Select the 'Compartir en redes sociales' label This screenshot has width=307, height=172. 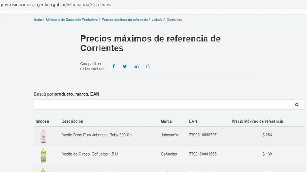pos(92,66)
